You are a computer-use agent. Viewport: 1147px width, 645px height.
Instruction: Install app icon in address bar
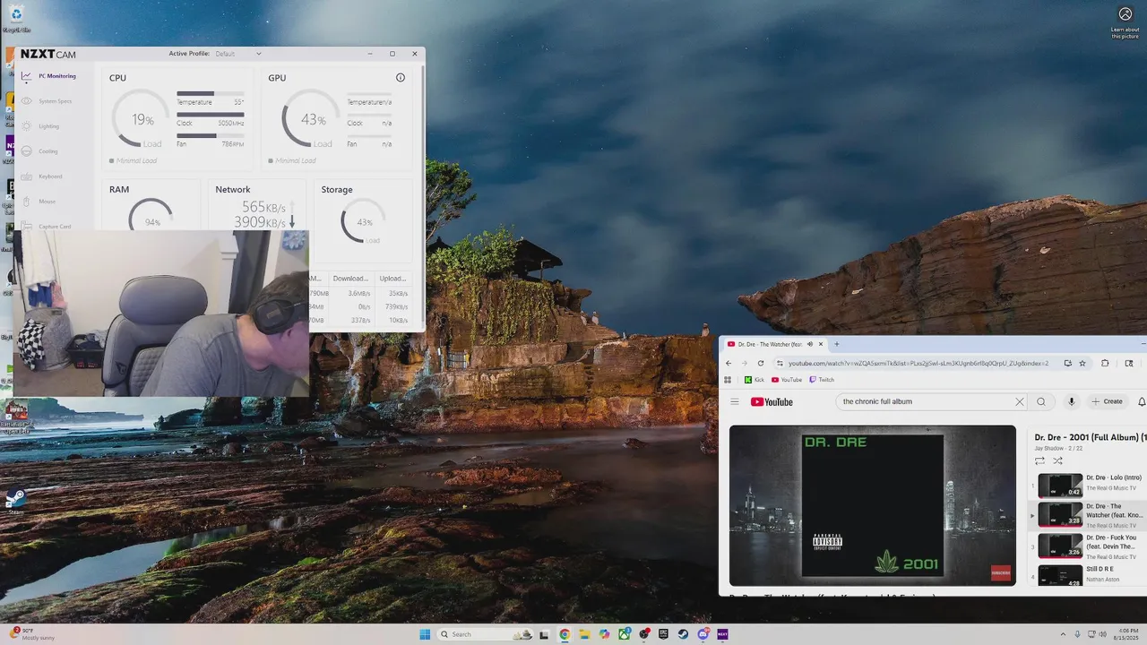tap(1068, 363)
